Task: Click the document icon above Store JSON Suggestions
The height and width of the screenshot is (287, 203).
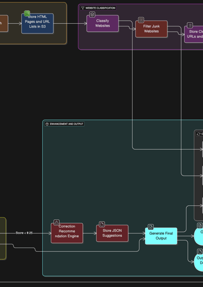Action: (102, 224)
